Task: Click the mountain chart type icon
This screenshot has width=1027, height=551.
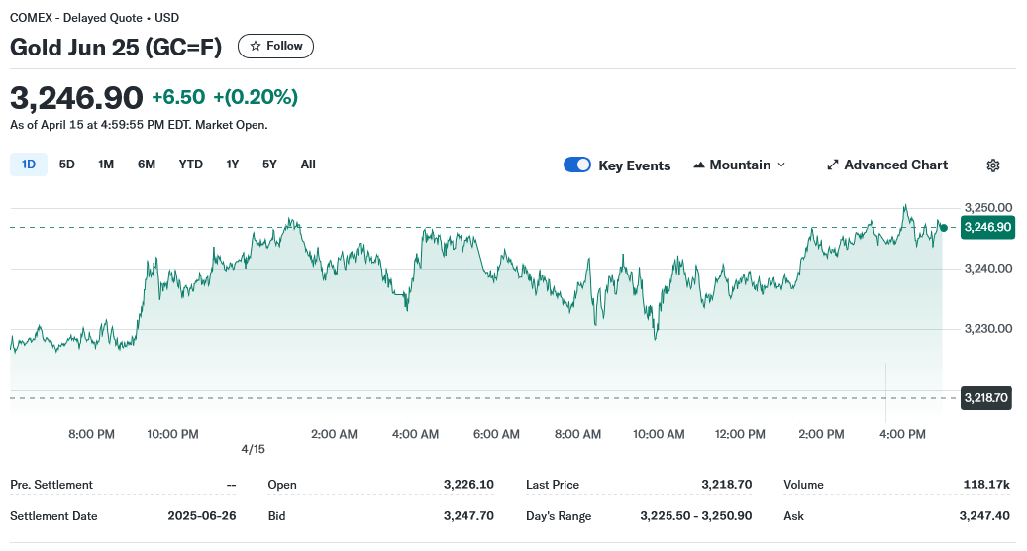Action: [x=699, y=165]
